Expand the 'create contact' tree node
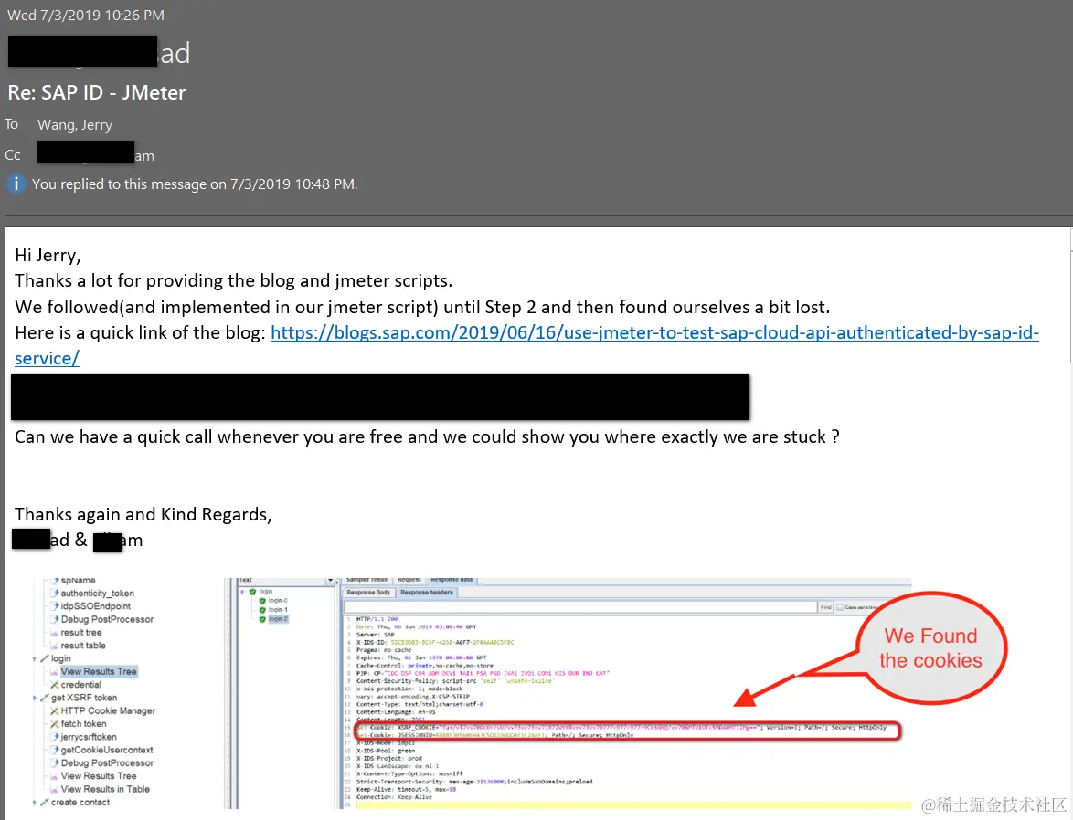The image size is (1073, 820). click(x=34, y=803)
